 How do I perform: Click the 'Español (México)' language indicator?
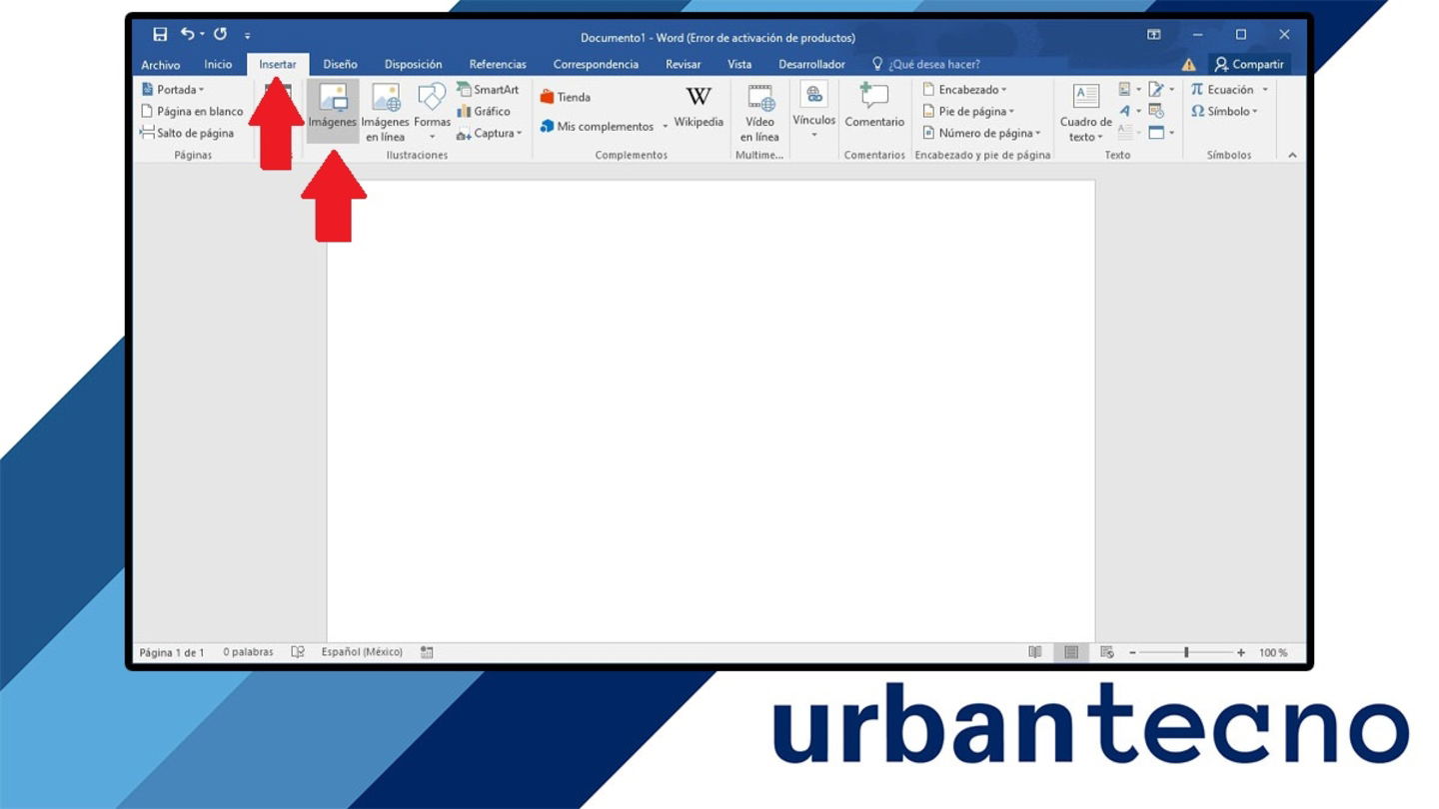click(362, 652)
